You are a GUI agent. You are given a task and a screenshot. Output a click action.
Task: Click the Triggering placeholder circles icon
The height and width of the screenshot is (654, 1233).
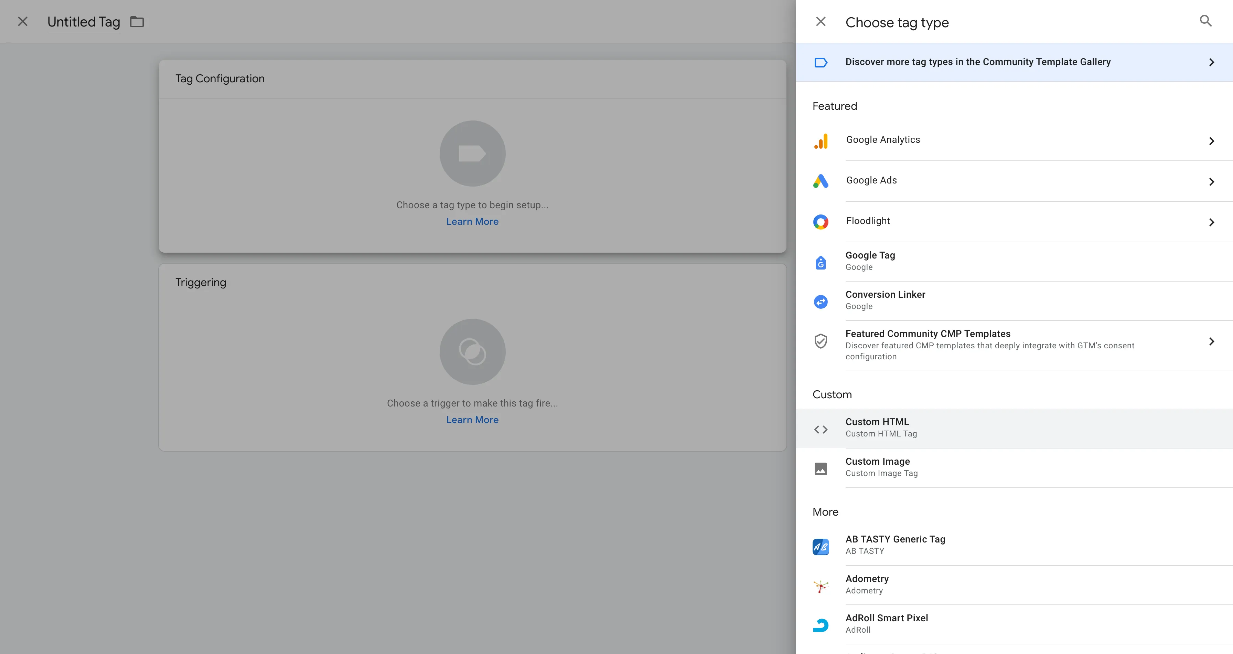[x=472, y=352]
